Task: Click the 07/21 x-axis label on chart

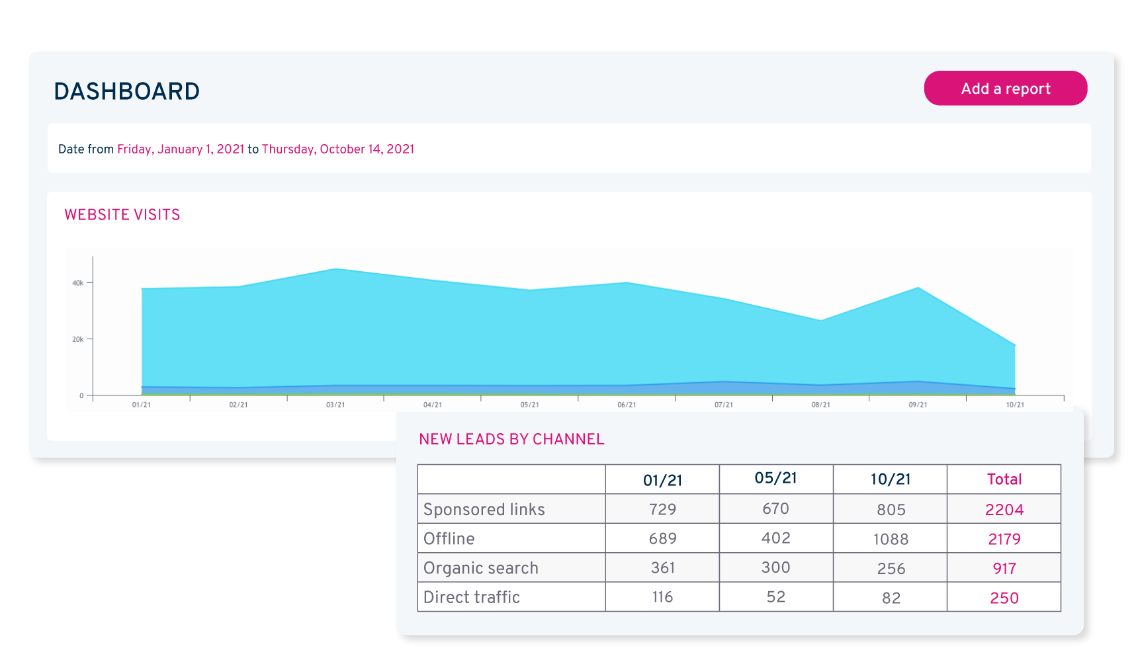Action: click(x=724, y=405)
